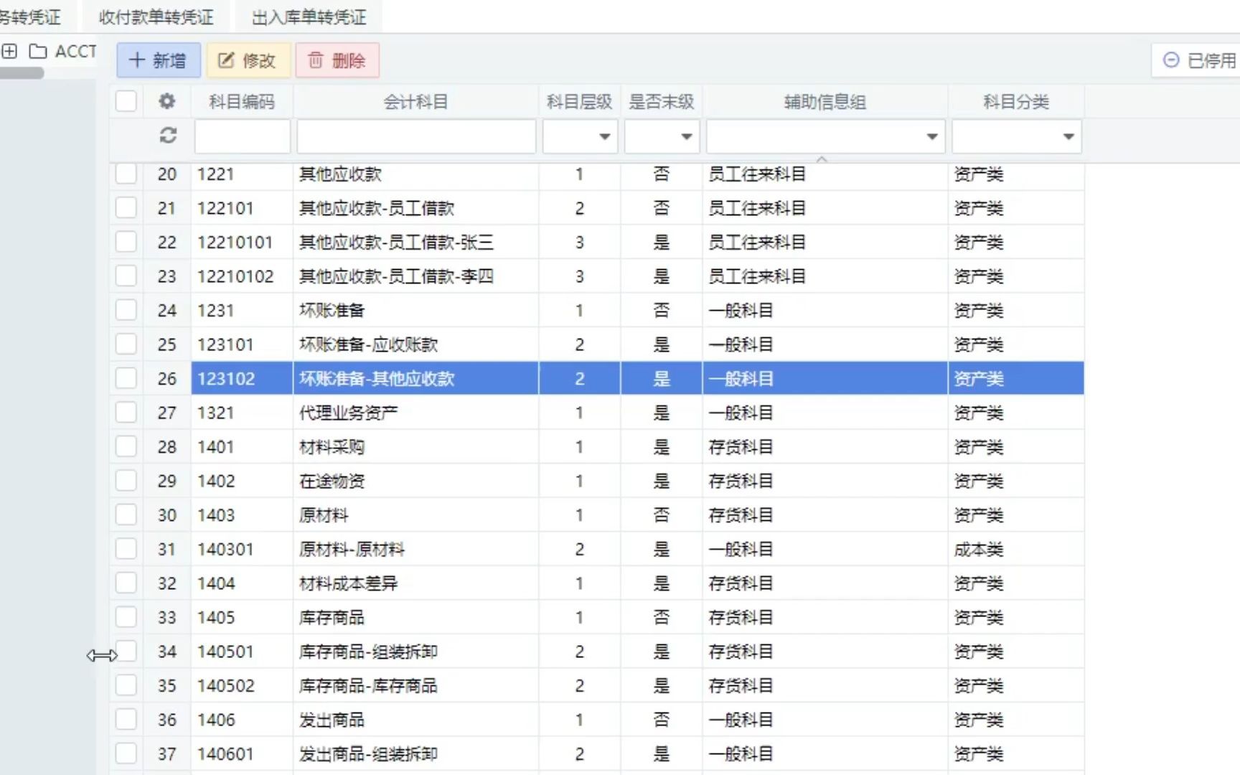Screen dimensions: 1240x775
Task: Click the code cell 140301
Action: point(242,549)
